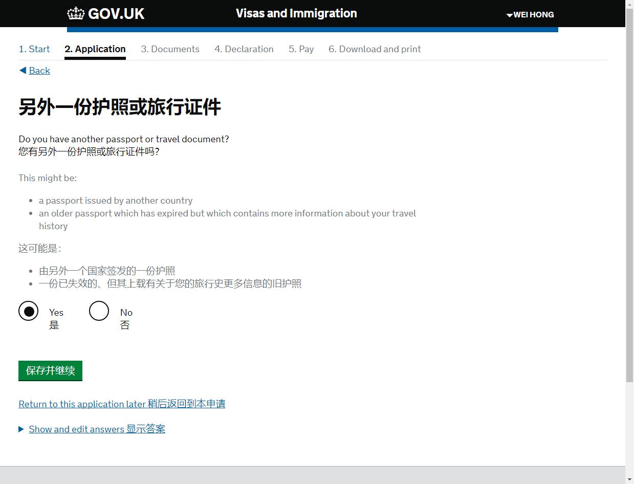Click the scrollbar up arrow
Image resolution: width=634 pixels, height=484 pixels.
[629, 5]
